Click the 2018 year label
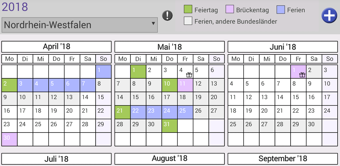The height and width of the screenshot is (166, 340). [15, 7]
